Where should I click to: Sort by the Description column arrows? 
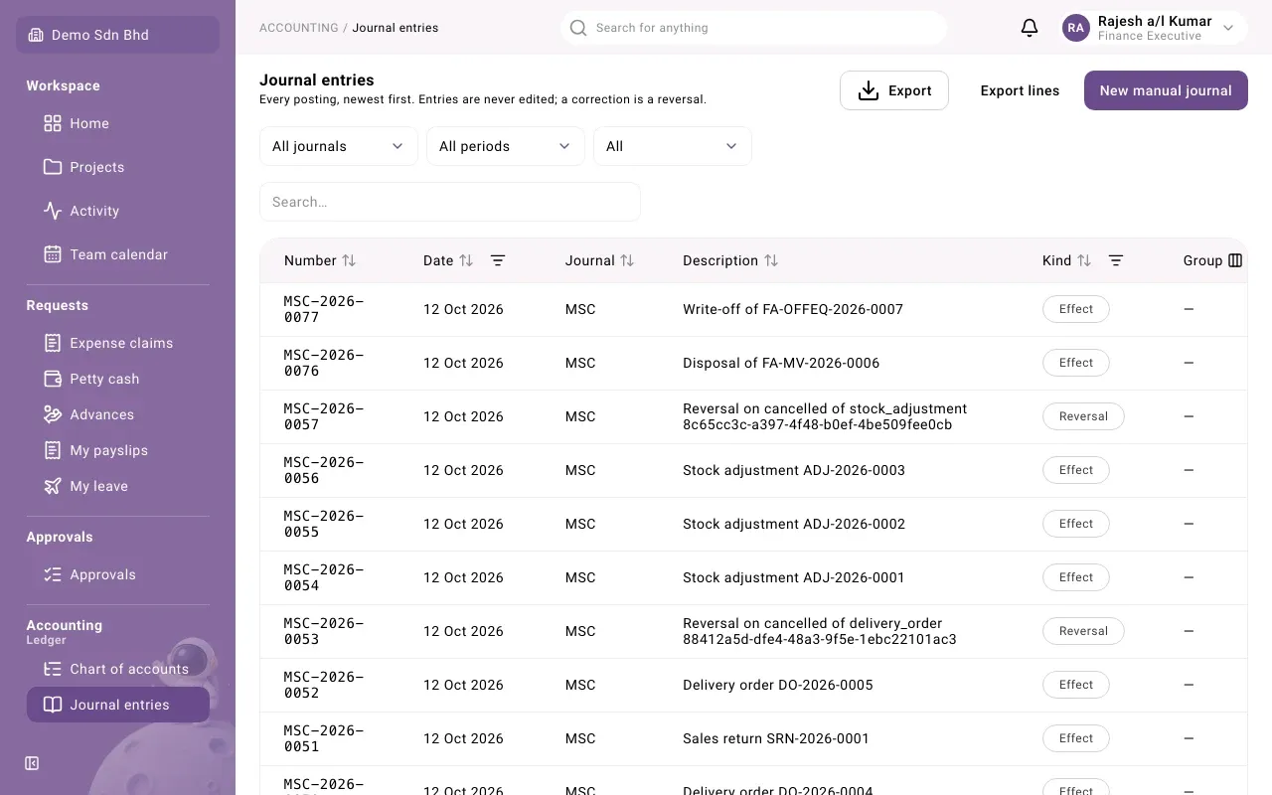[771, 260]
